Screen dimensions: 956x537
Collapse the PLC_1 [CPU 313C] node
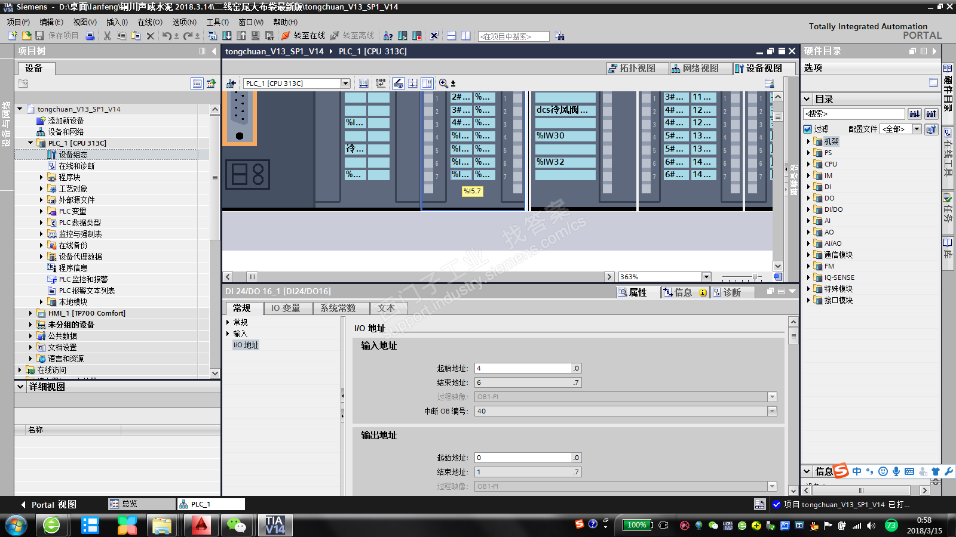pyautogui.click(x=30, y=143)
